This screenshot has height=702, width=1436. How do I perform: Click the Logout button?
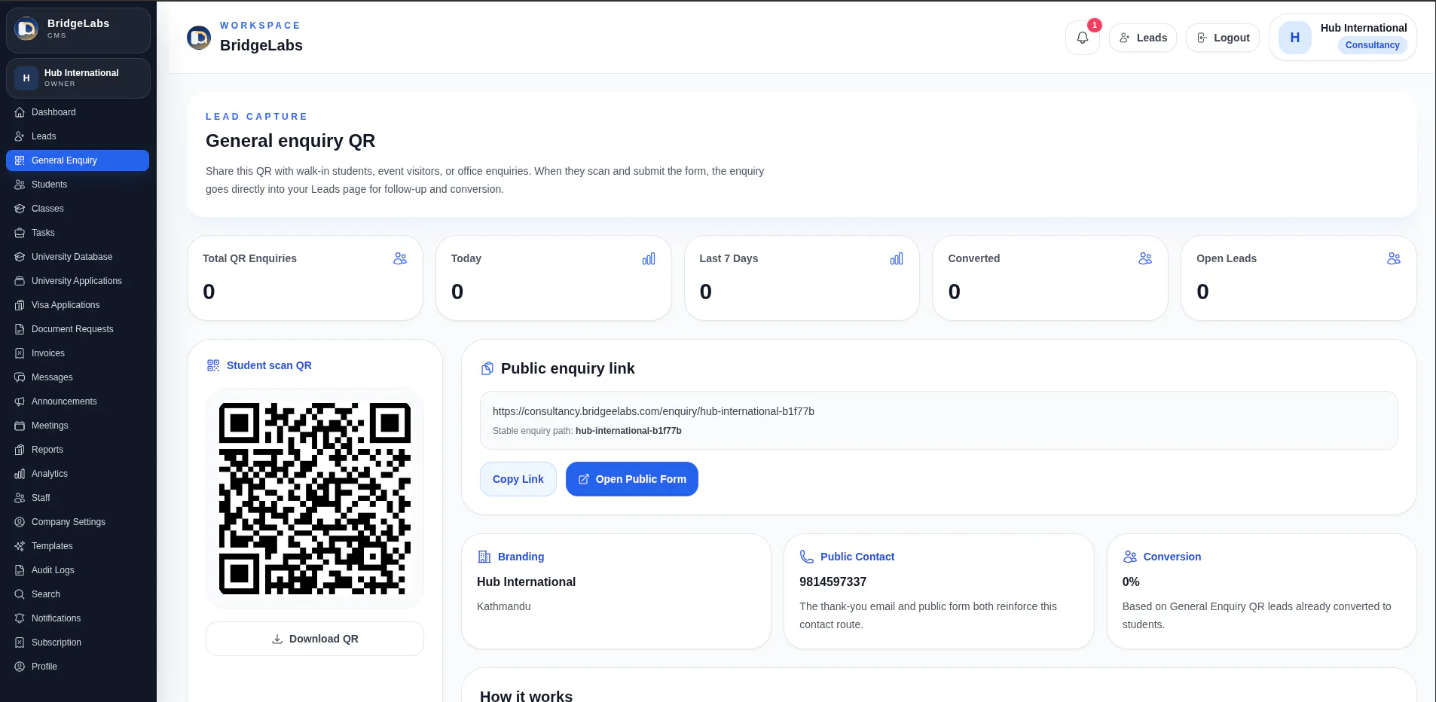1223,38
